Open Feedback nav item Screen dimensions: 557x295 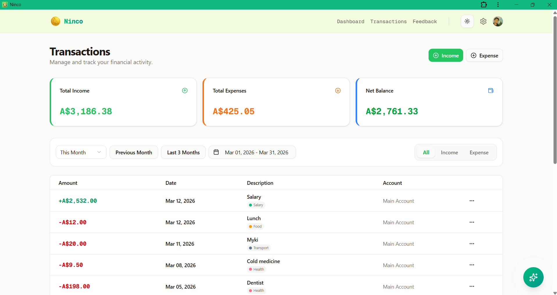425,21
